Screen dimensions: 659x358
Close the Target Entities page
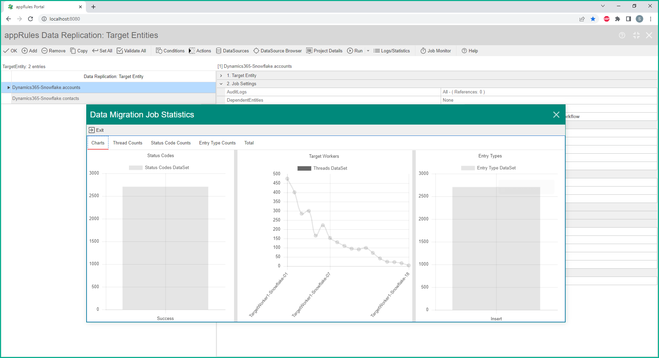649,35
